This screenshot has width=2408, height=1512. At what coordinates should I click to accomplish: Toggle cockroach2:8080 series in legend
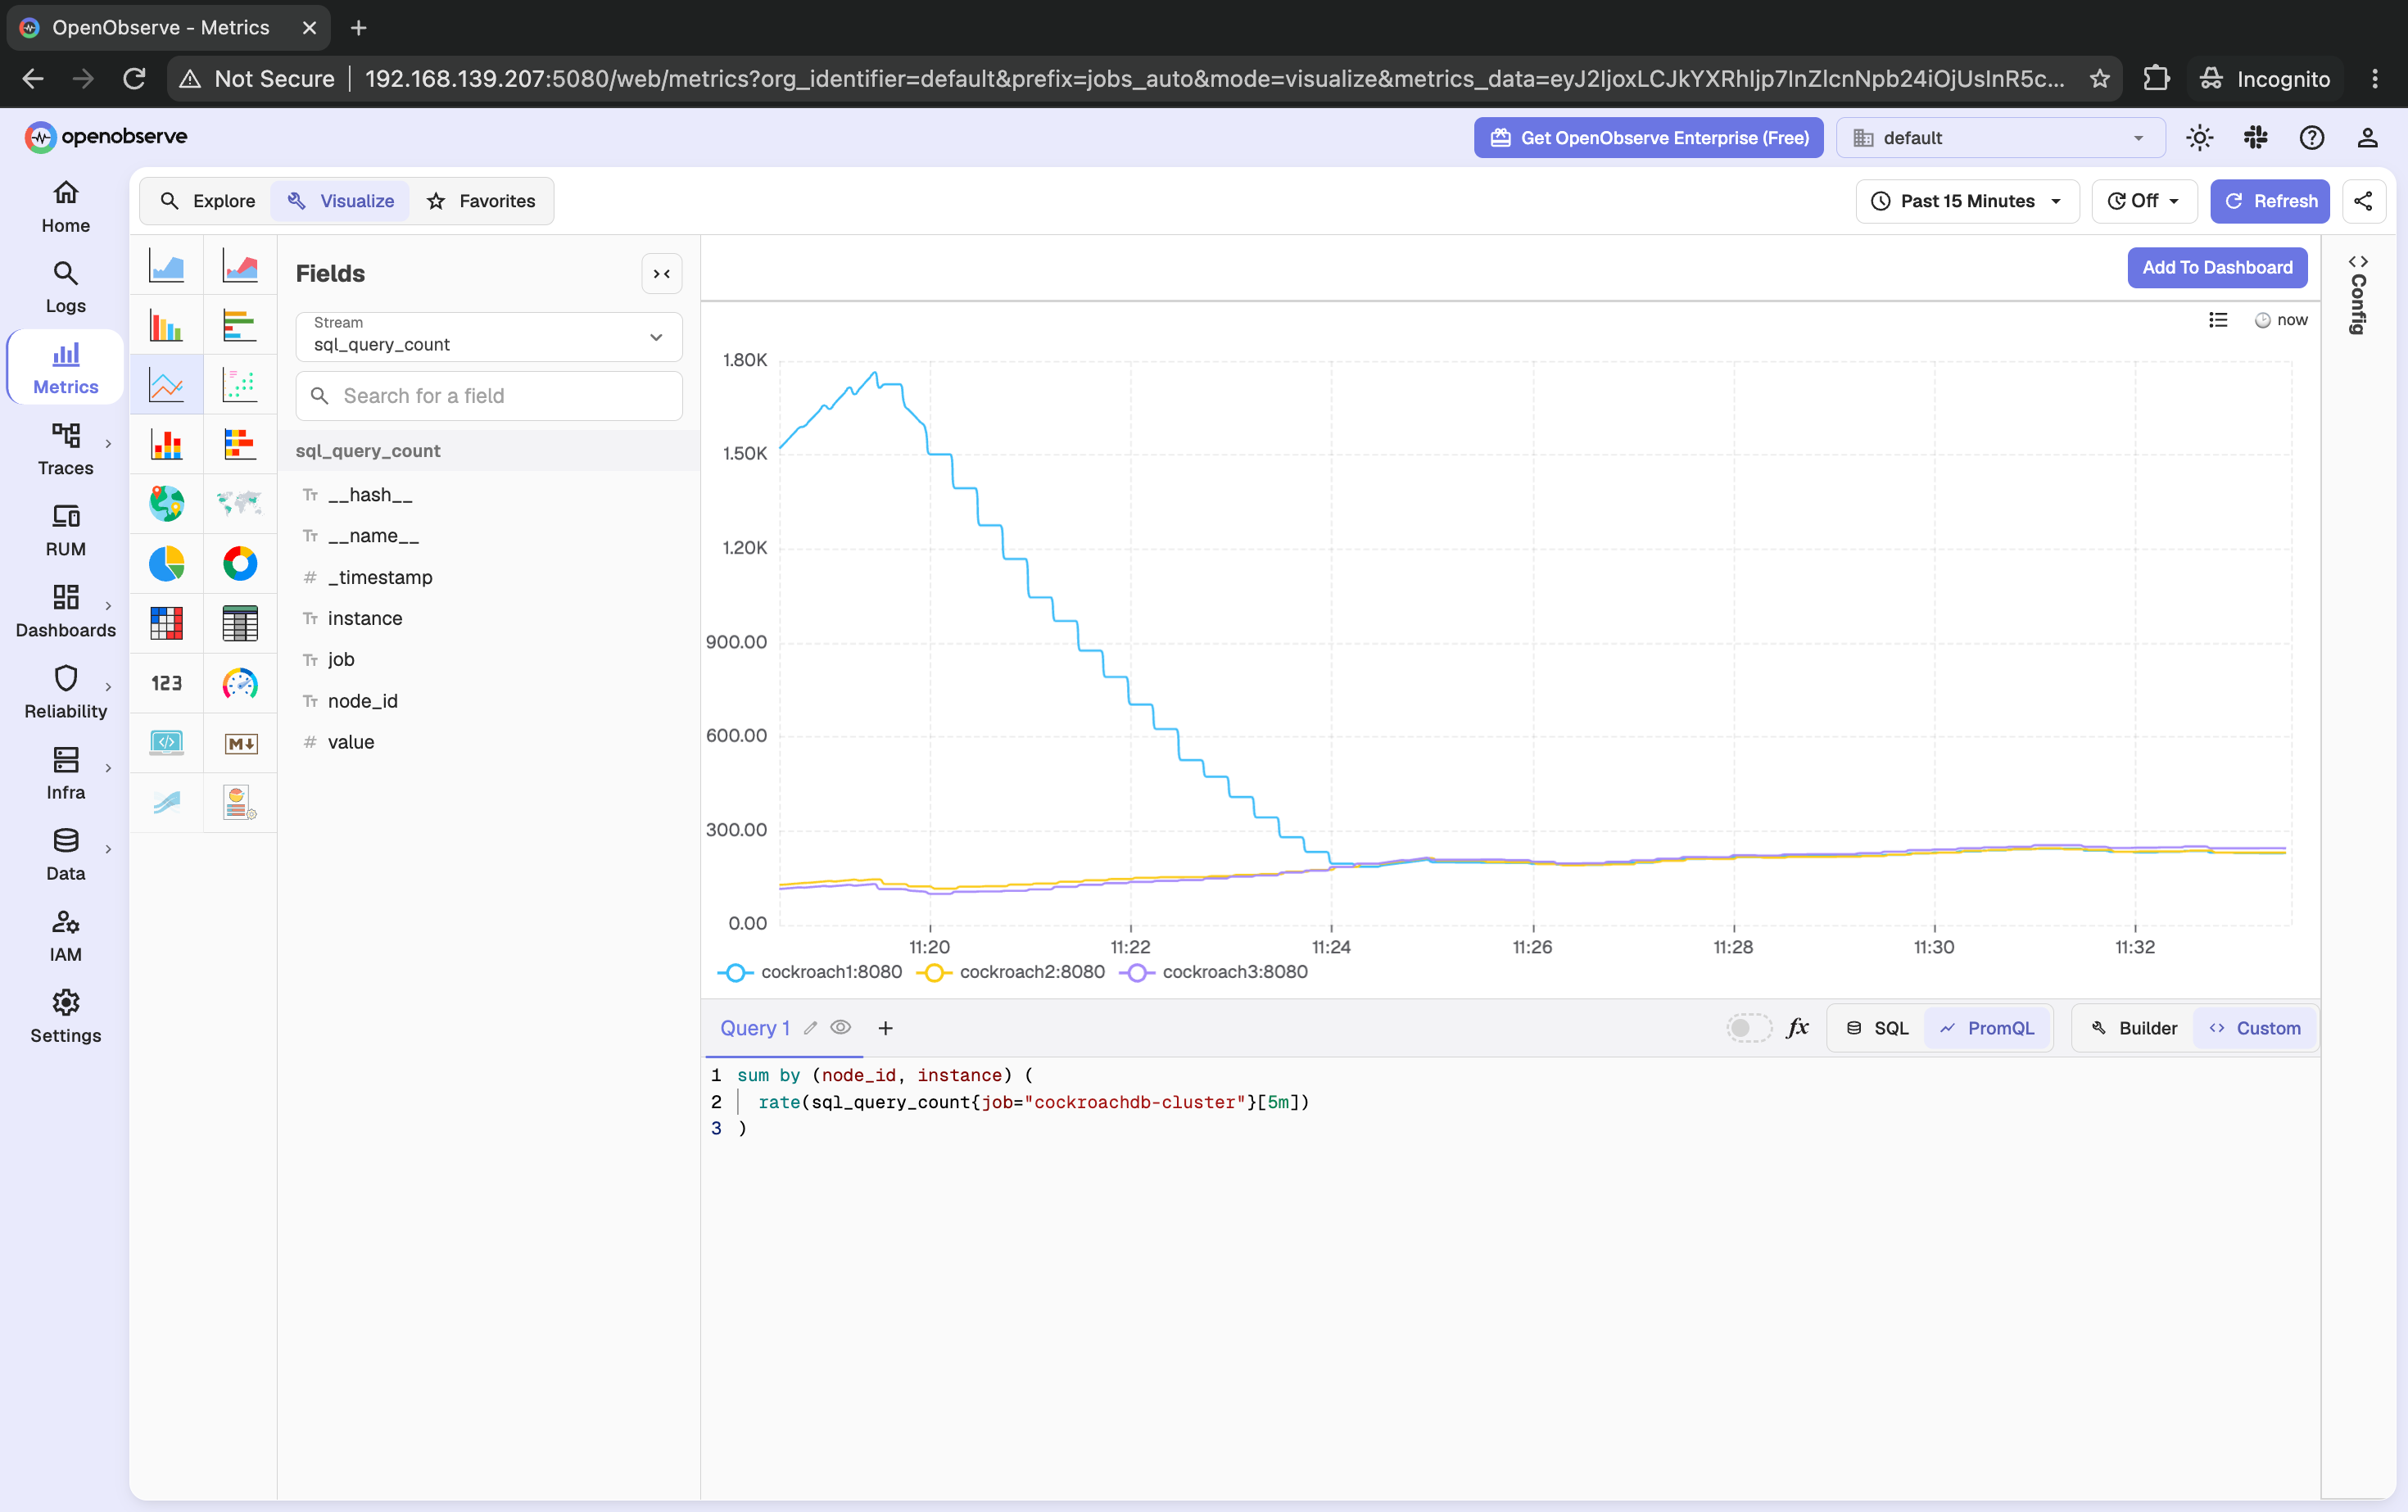point(1011,972)
